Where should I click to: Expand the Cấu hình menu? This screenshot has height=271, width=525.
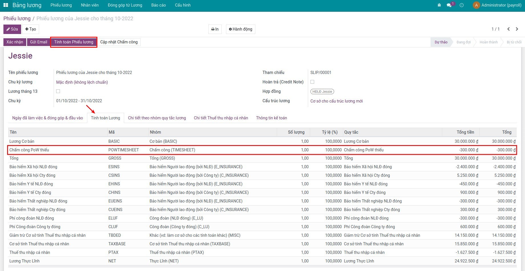[183, 5]
